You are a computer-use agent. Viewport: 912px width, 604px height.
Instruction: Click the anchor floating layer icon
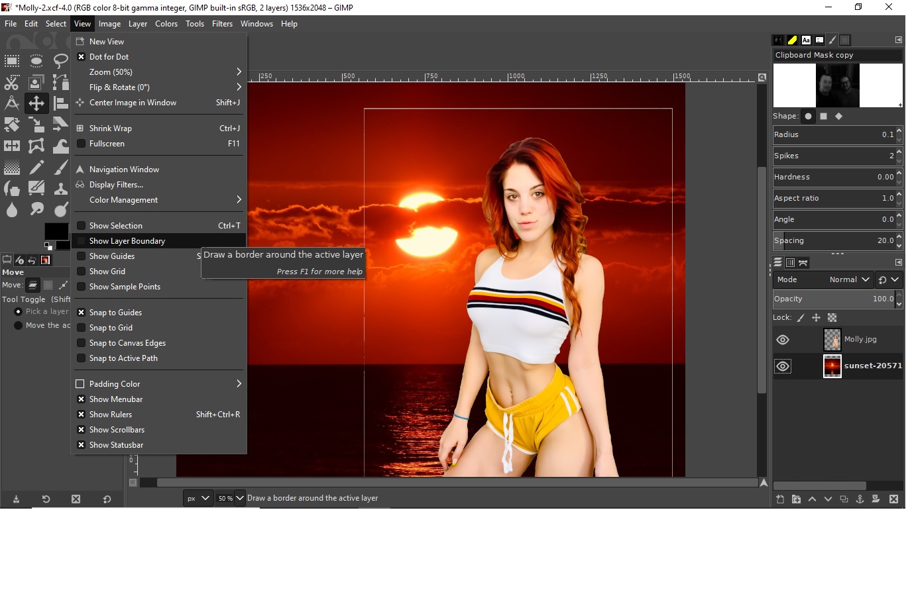click(860, 499)
